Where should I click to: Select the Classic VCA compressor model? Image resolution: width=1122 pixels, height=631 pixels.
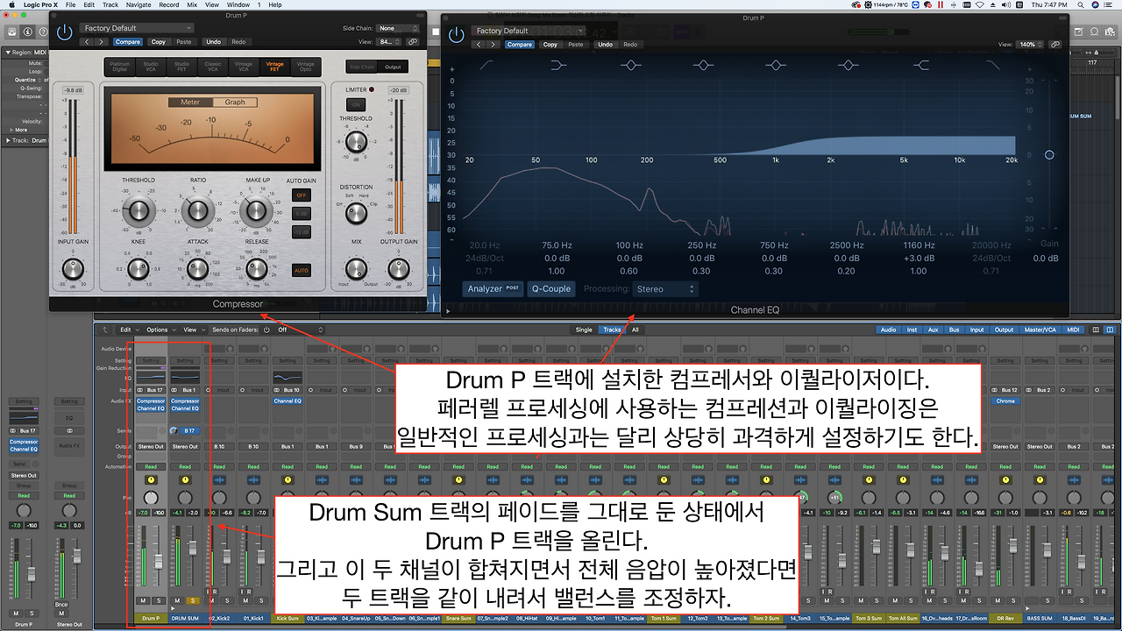tap(213, 67)
